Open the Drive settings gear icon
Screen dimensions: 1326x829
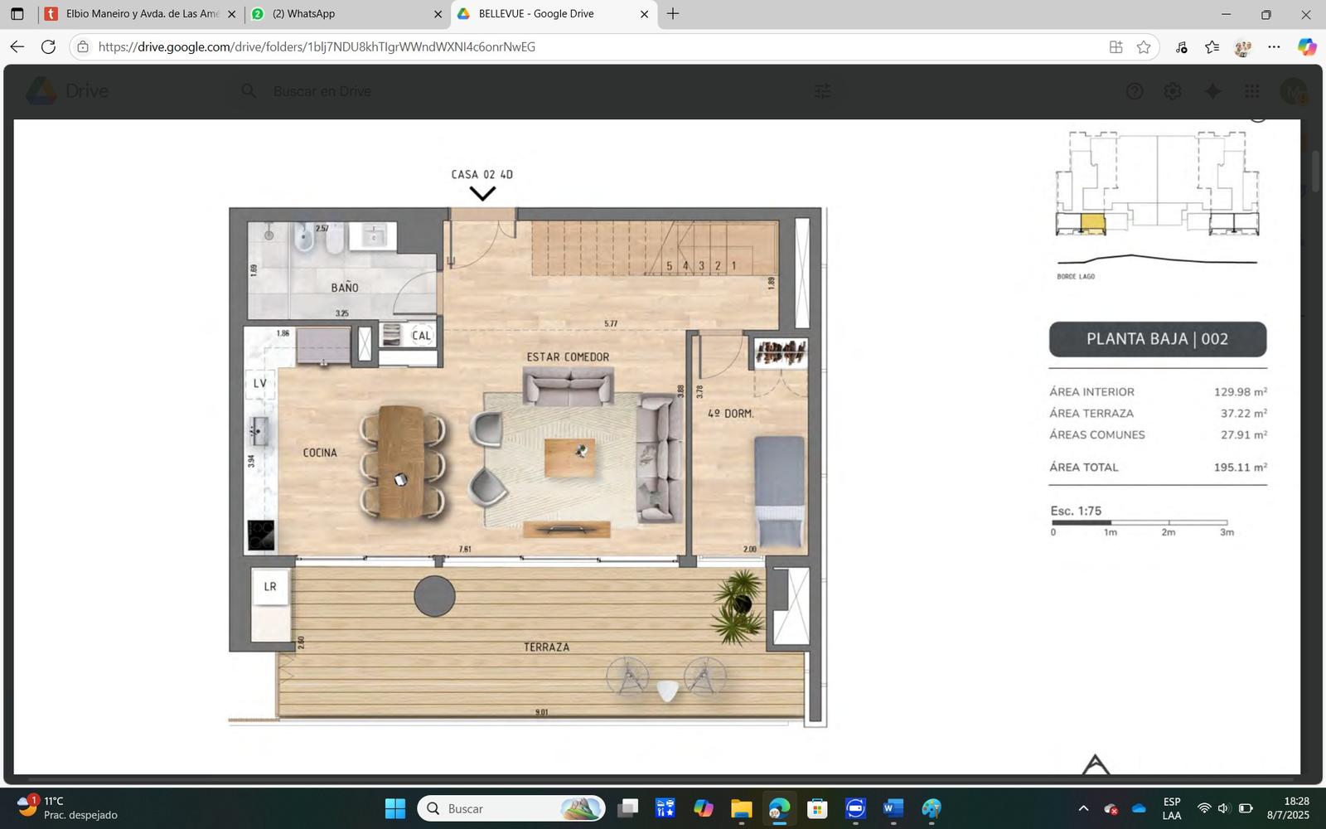tap(1173, 91)
